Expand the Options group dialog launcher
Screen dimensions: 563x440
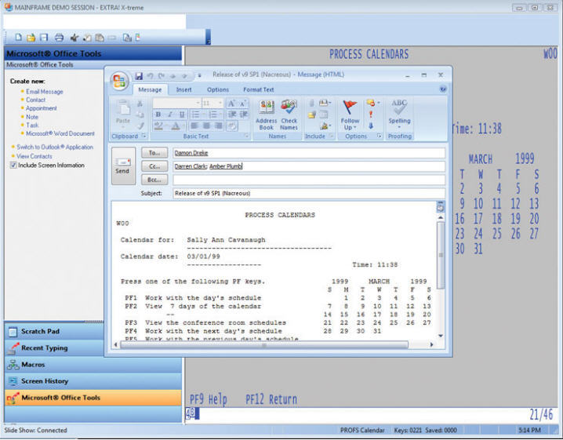380,136
